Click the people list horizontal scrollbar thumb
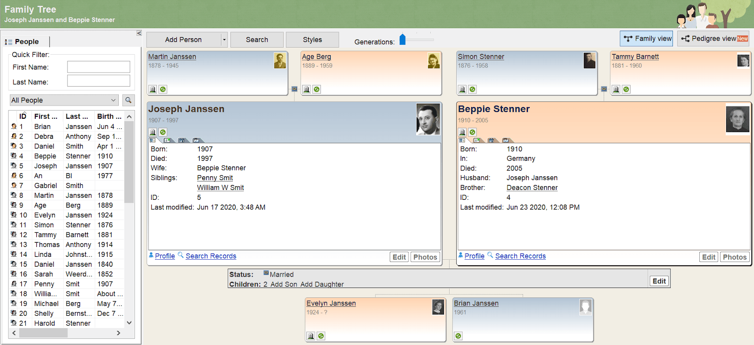Viewport: 754px width, 345px height. click(43, 333)
